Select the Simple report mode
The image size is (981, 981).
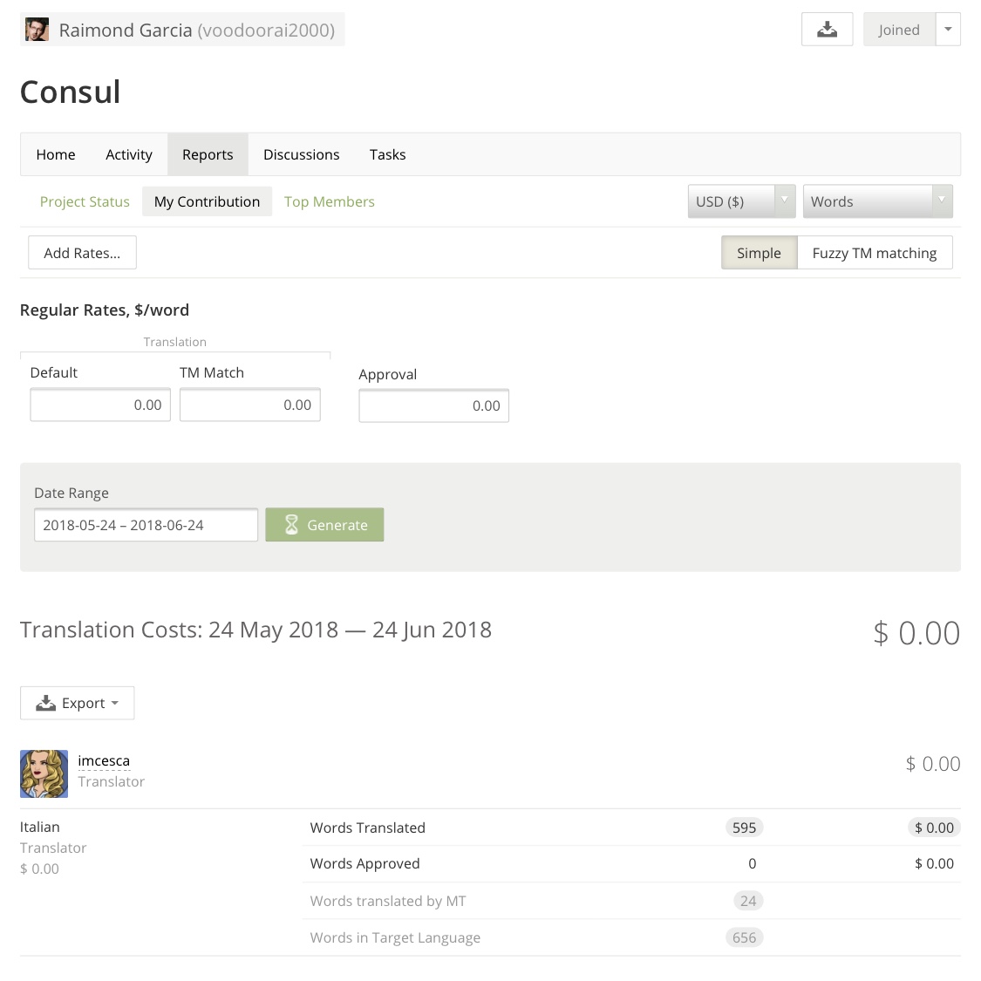point(759,253)
